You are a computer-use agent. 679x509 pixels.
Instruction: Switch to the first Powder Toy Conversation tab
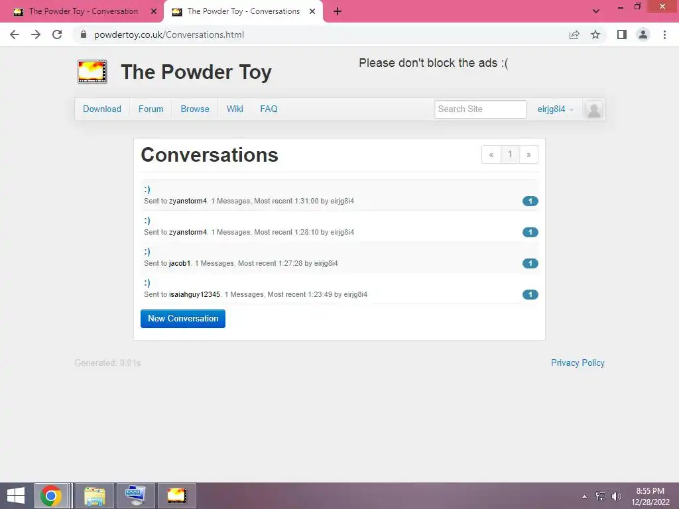[82, 11]
